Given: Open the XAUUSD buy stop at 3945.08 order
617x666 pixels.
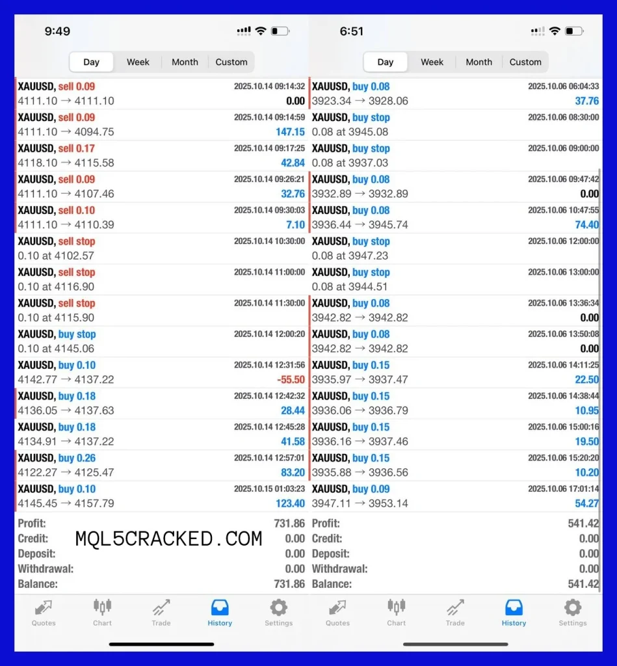Looking at the screenshot, I should pos(455,125).
